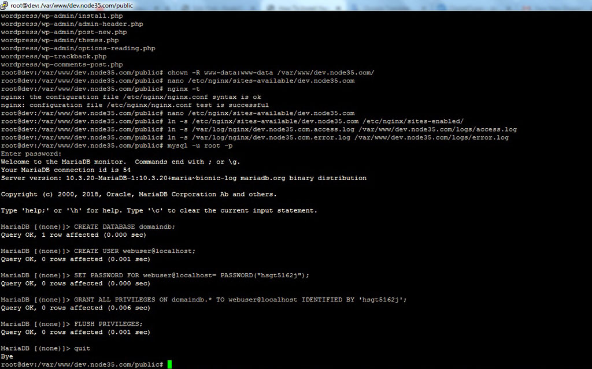The width and height of the screenshot is (592, 369).
Task: Click the 'Bye' output line
Action: 7,356
